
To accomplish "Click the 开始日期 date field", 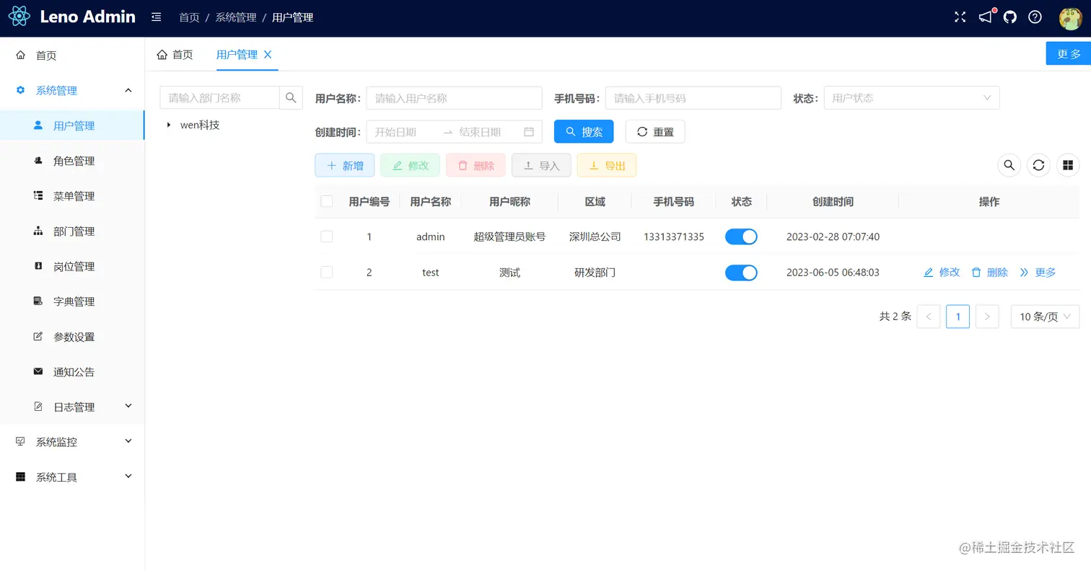I will [x=404, y=132].
